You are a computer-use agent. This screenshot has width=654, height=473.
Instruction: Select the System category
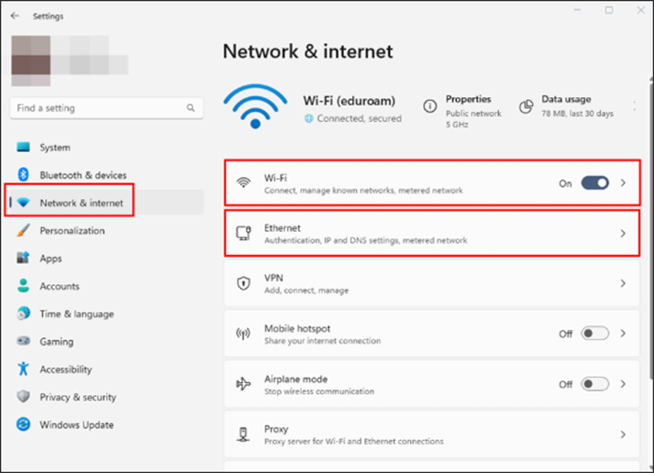point(55,148)
